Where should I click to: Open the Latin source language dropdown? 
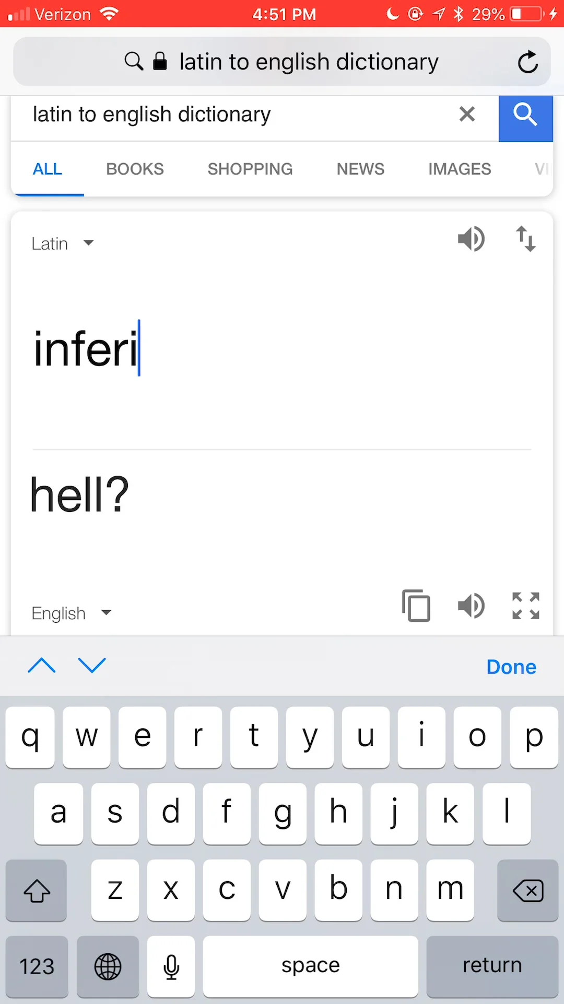point(63,244)
